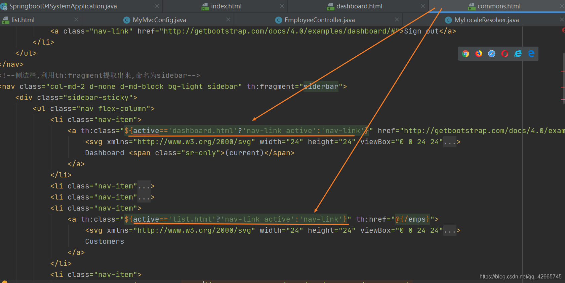Open preview in Internet Explorer icon
Image resolution: width=565 pixels, height=283 pixels.
click(518, 54)
